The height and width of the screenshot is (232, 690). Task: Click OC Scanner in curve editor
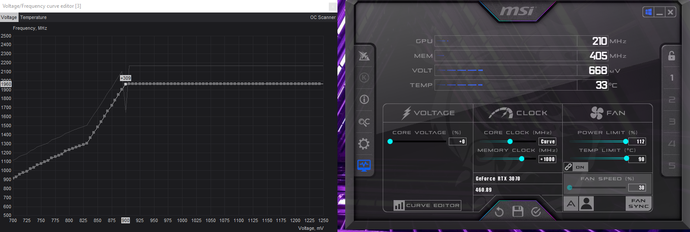[323, 17]
